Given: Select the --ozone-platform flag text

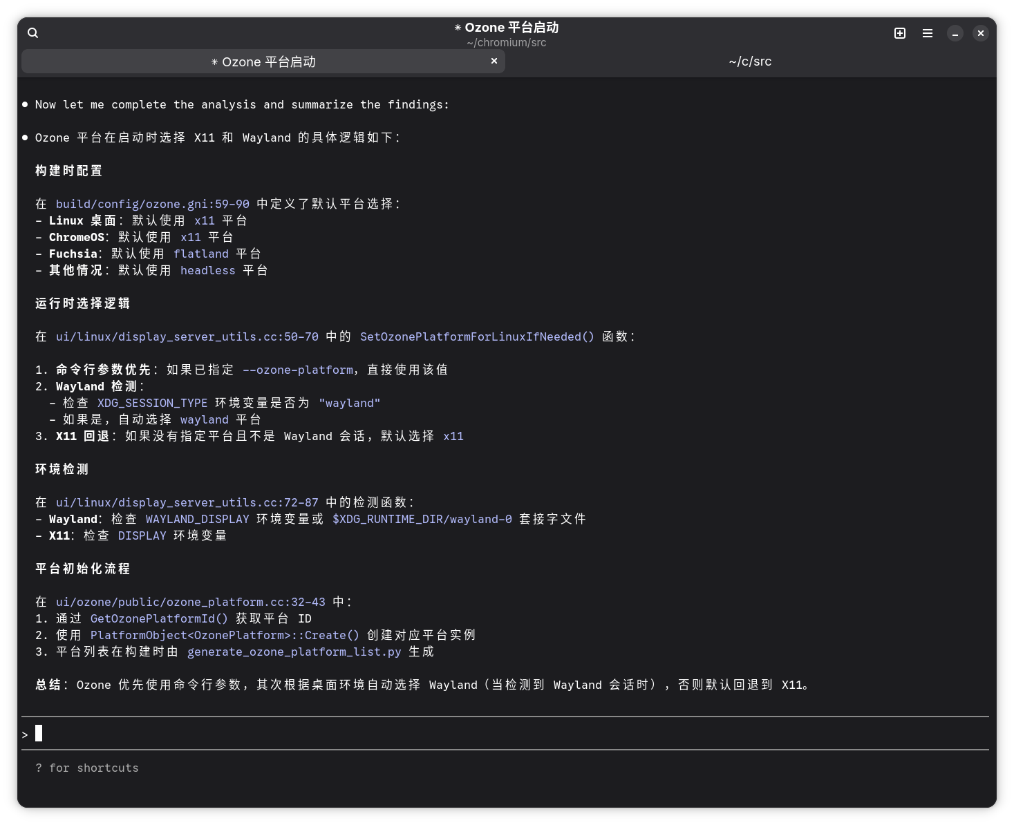Looking at the screenshot, I should (299, 370).
